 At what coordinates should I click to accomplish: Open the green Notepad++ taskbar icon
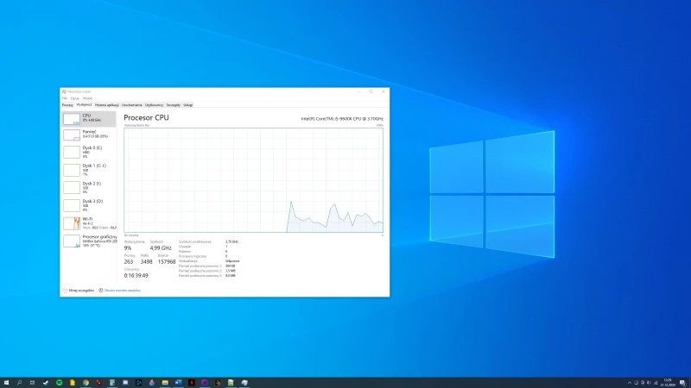(x=231, y=383)
